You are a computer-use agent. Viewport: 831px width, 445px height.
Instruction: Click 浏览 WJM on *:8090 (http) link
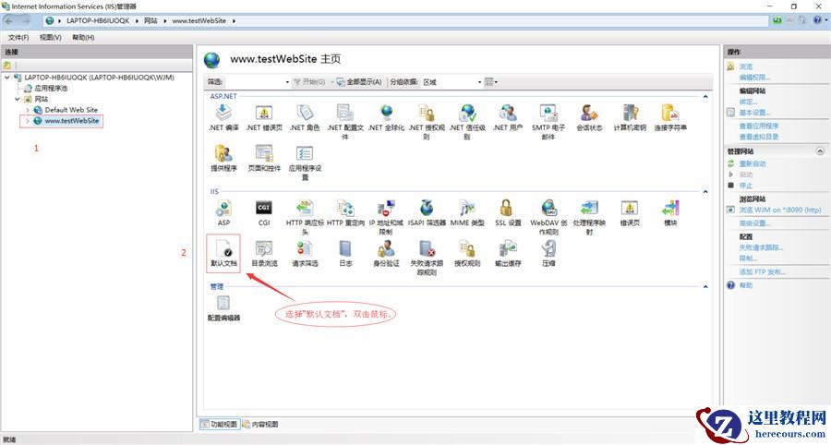pos(780,210)
